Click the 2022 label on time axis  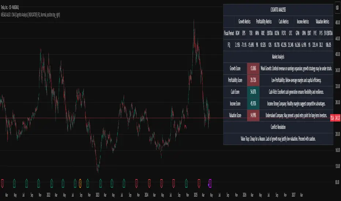point(48,195)
